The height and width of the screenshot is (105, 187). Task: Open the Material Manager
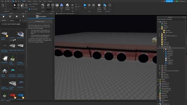pyautogui.click(x=67, y=6)
